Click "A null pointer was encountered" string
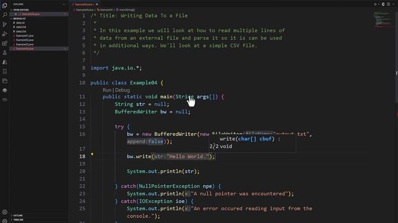Viewport: 398px width, 223px height. coord(239,194)
